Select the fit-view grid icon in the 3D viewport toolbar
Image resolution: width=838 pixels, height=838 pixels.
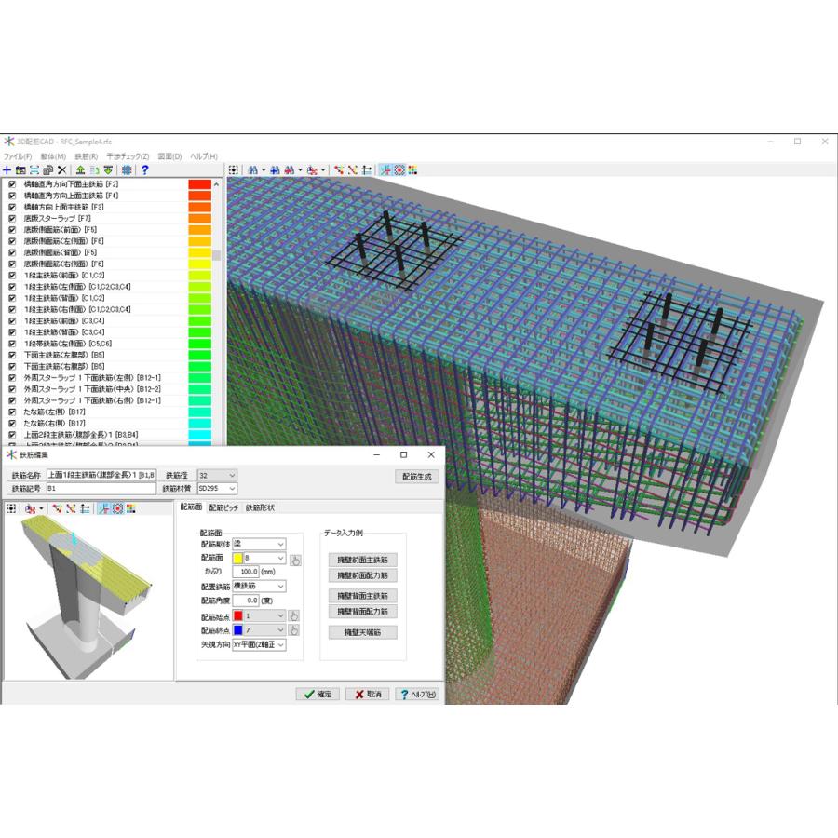[233, 169]
